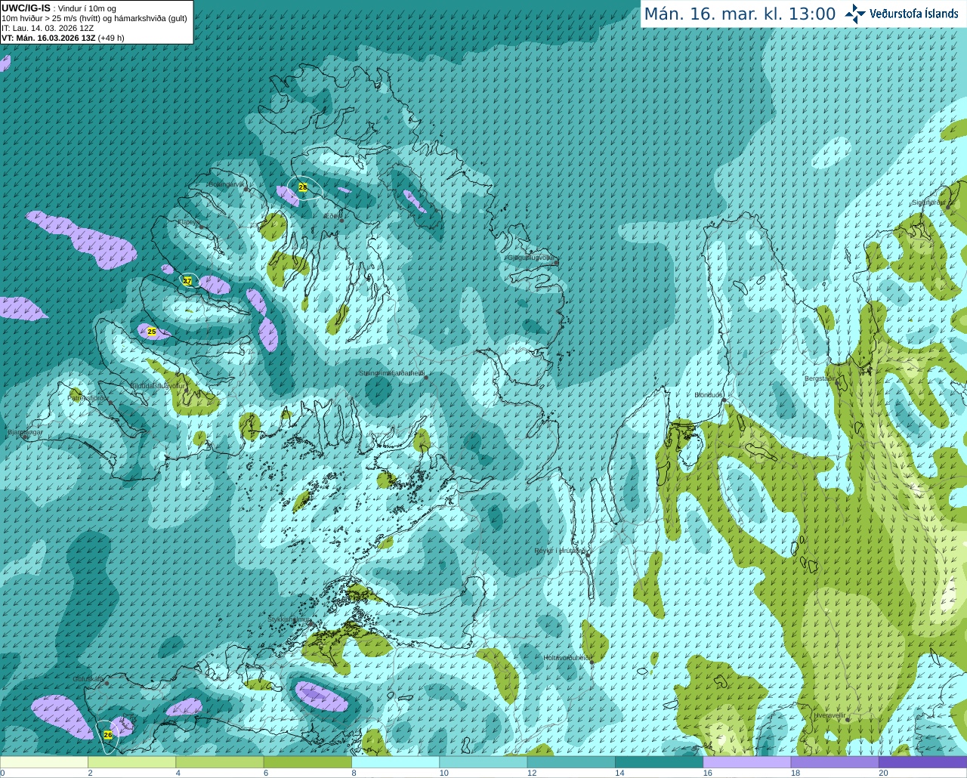Click the Reykir í Hrútafirði label
Viewport: 967px width, 778px height.
point(561,551)
